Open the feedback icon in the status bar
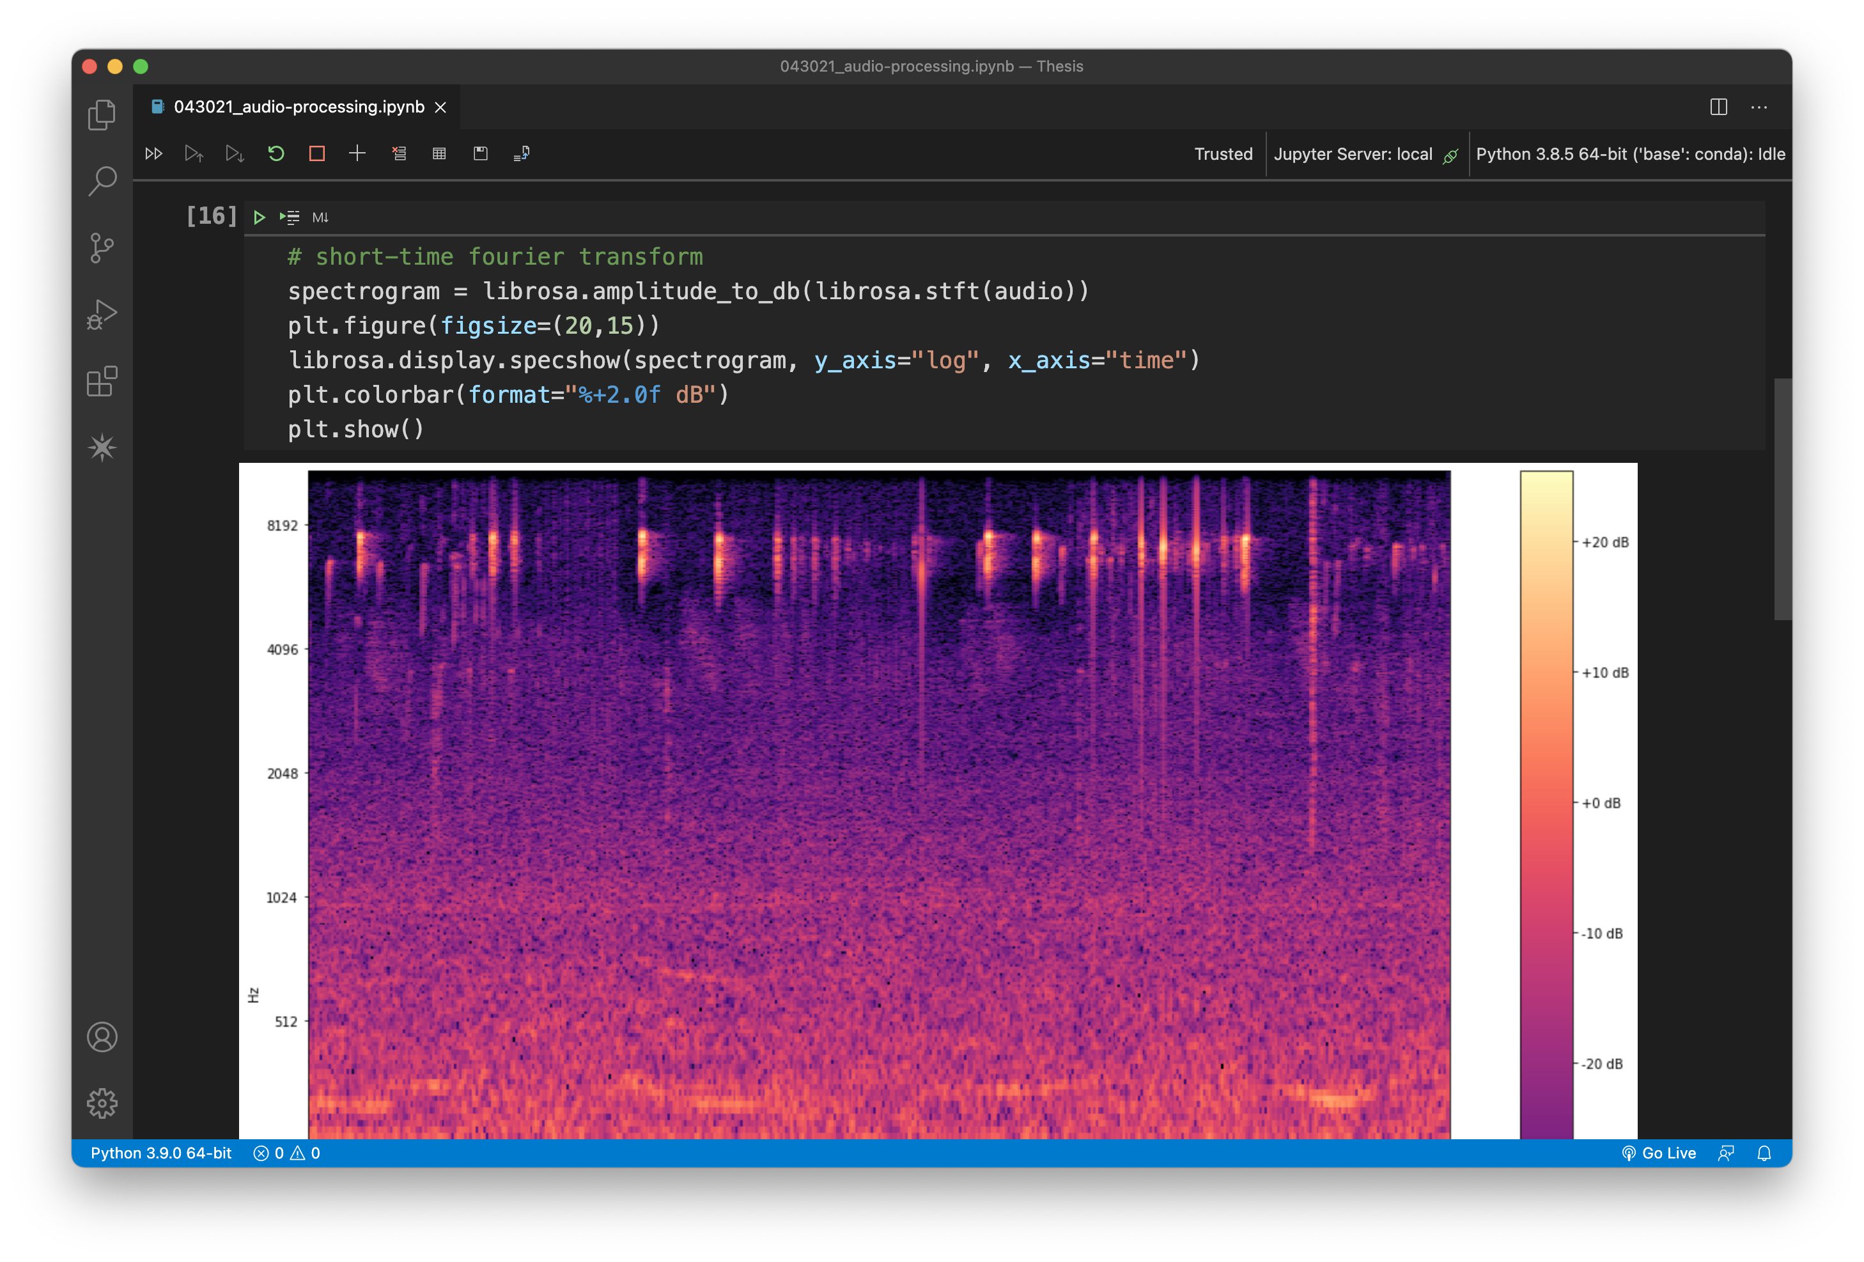The image size is (1864, 1262). [x=1726, y=1153]
